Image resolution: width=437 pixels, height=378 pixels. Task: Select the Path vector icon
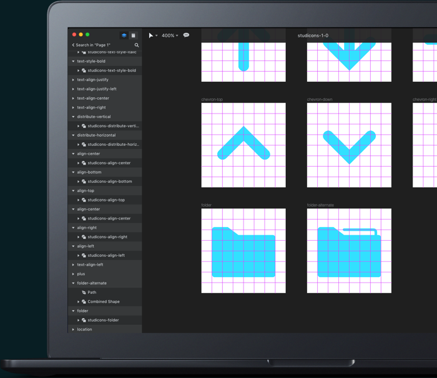pos(84,292)
